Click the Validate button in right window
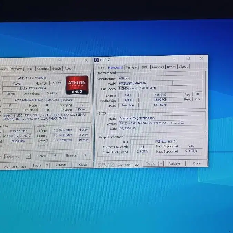The width and height of the screenshot is (233, 233). tap(175, 164)
